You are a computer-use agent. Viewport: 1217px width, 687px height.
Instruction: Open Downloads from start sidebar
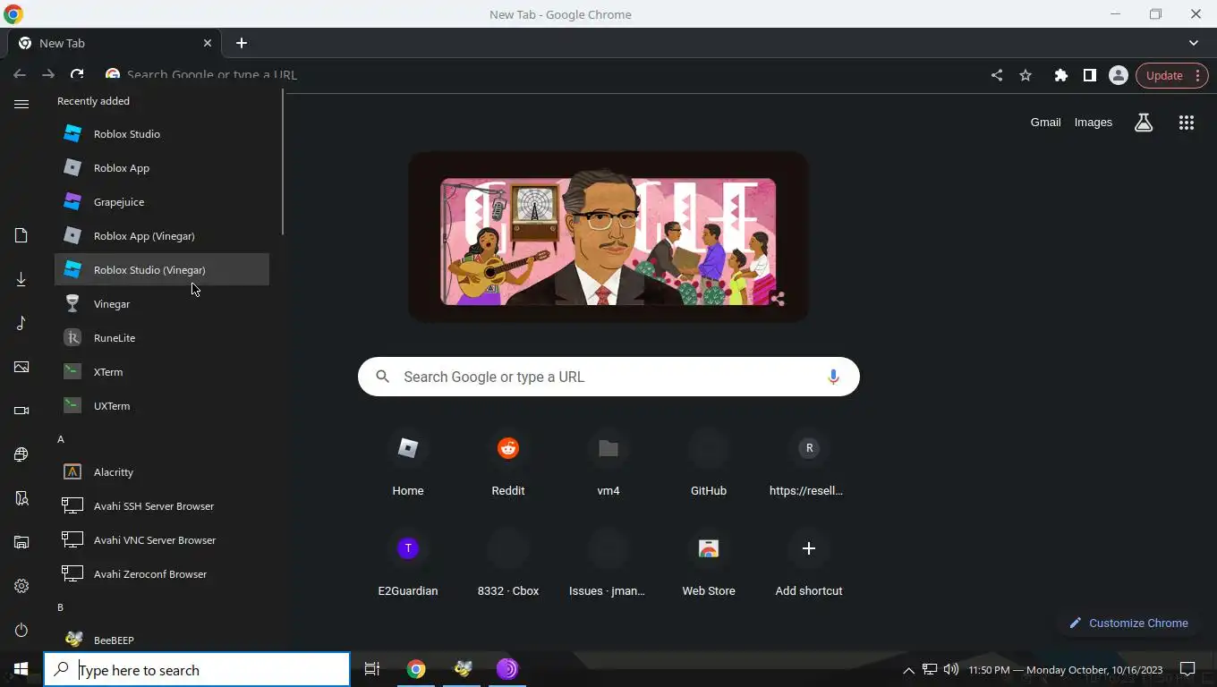click(x=21, y=279)
